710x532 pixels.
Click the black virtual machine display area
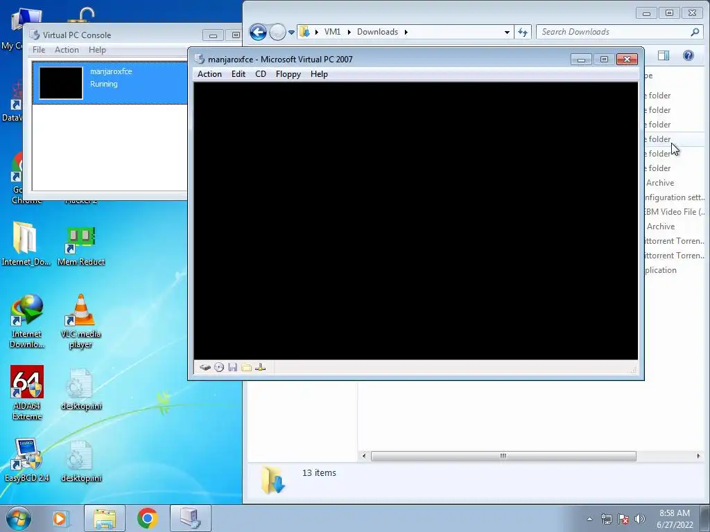tap(416, 221)
